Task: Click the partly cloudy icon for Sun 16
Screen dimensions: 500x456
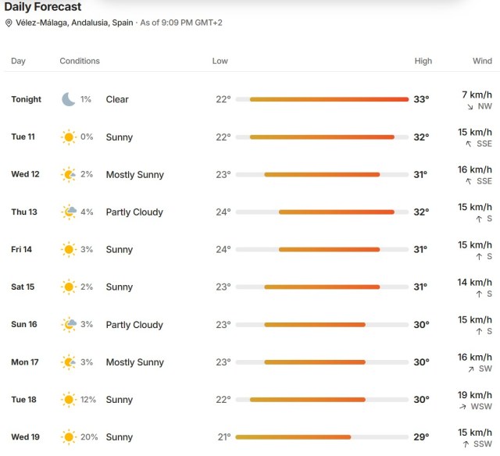Action: click(x=69, y=324)
